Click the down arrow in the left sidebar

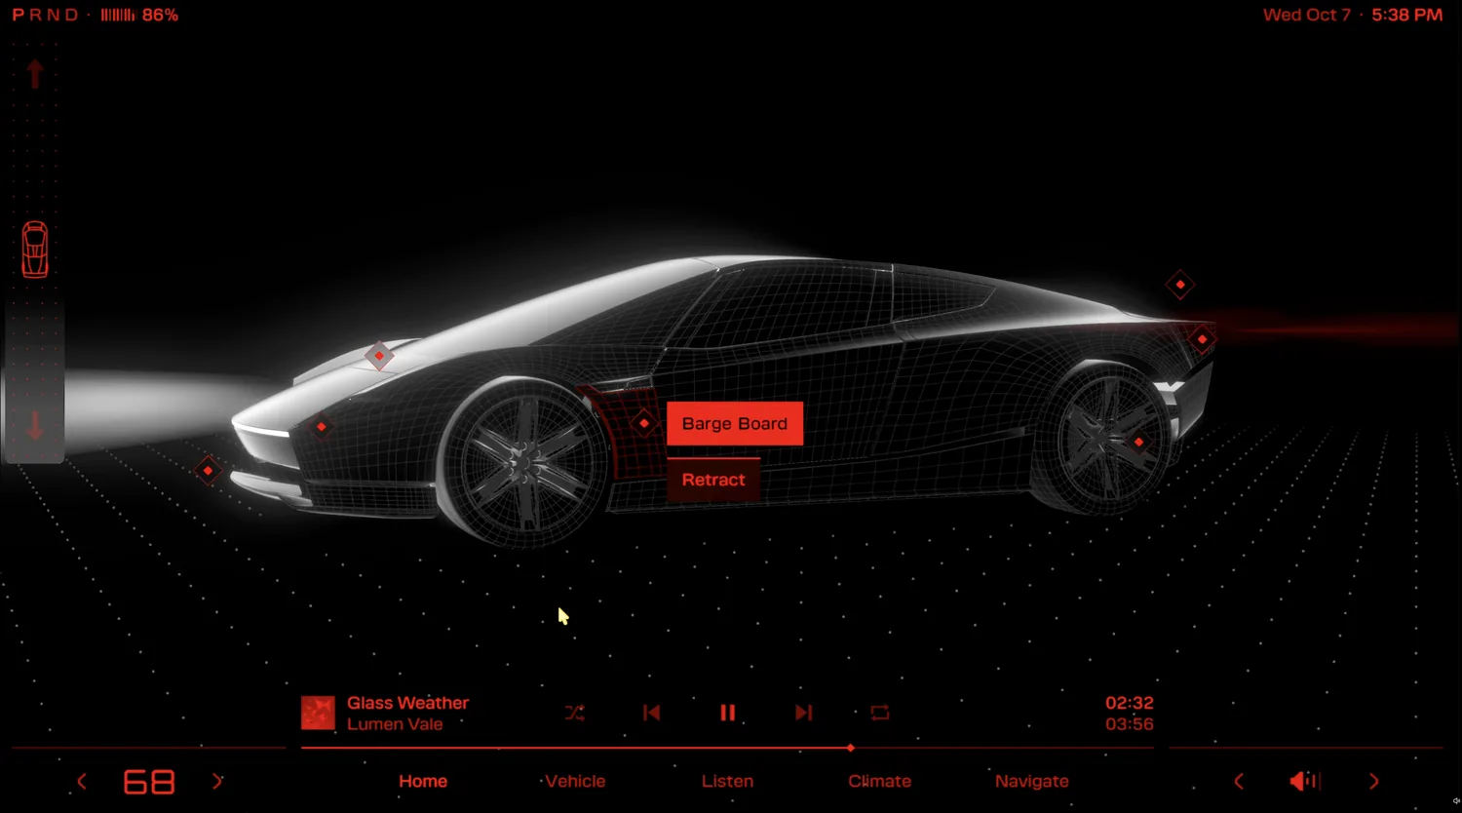35,426
